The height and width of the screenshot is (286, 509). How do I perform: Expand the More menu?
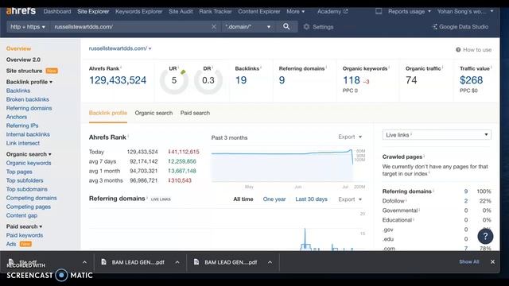[x=295, y=11]
